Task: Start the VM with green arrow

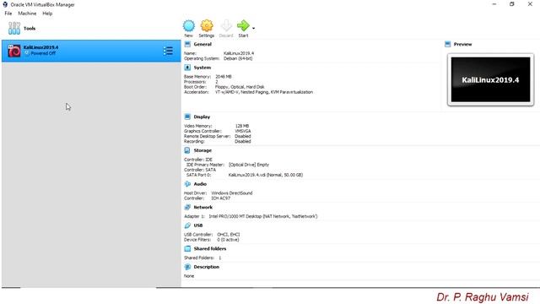Action: point(243,25)
